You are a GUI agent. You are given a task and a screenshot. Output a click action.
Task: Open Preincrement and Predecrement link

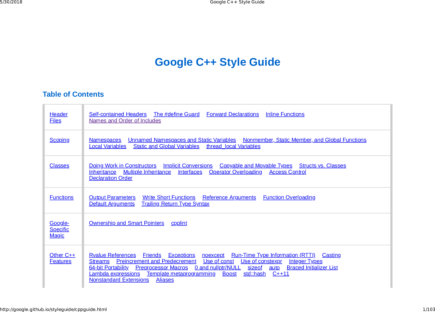pyautogui.click(x=156, y=261)
